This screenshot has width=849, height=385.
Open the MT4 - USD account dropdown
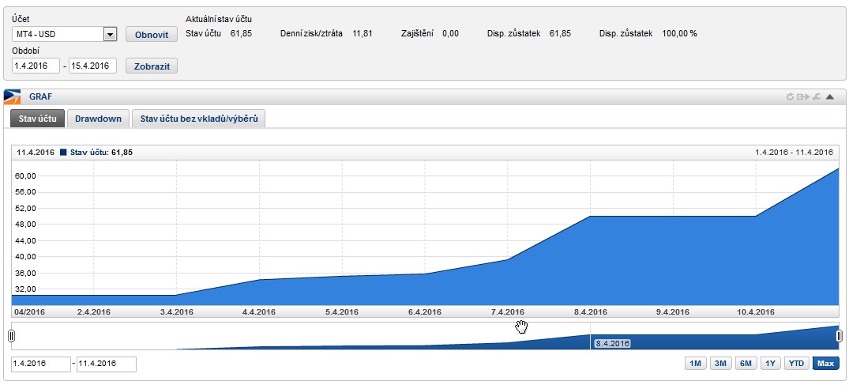[110, 34]
